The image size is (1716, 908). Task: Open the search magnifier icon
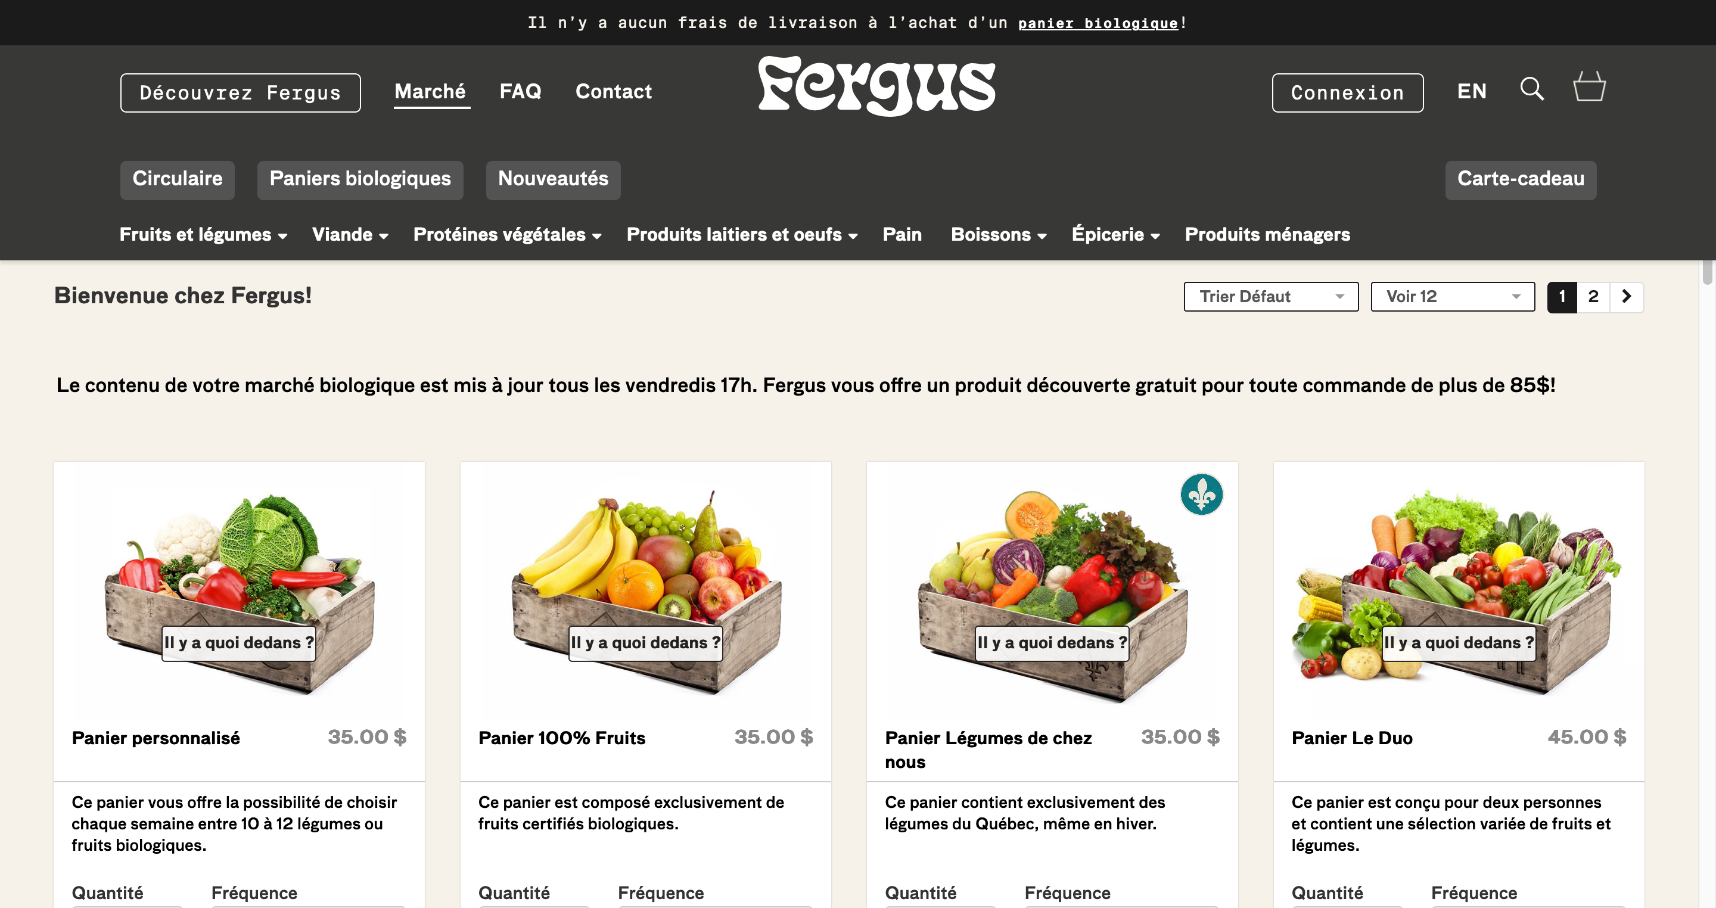(1531, 89)
